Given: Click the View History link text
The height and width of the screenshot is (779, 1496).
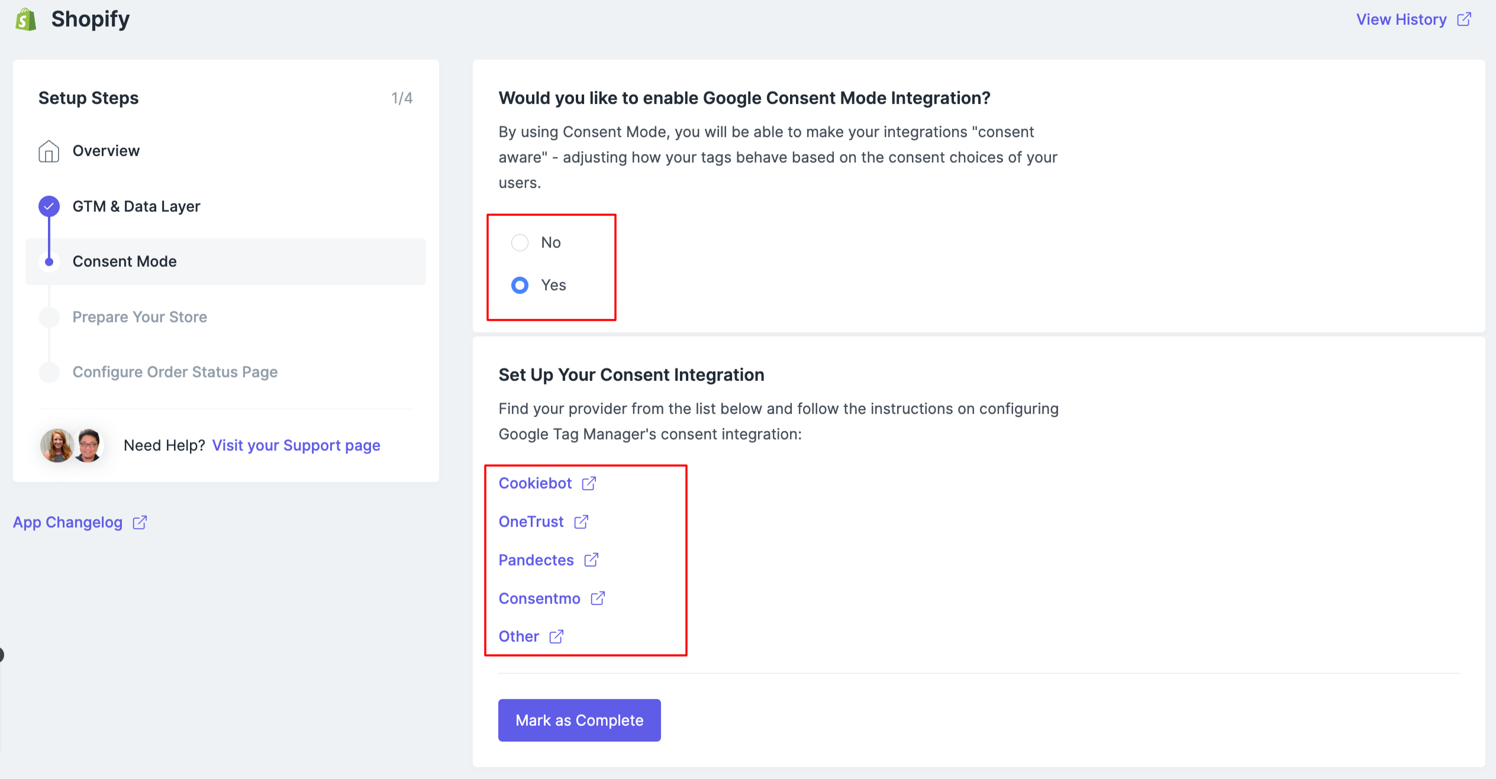Looking at the screenshot, I should (x=1401, y=20).
